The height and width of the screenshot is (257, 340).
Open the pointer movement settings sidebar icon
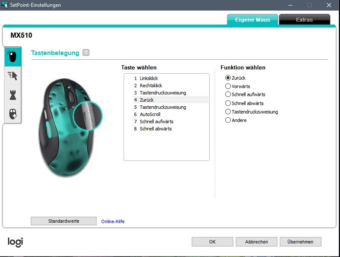pos(13,76)
